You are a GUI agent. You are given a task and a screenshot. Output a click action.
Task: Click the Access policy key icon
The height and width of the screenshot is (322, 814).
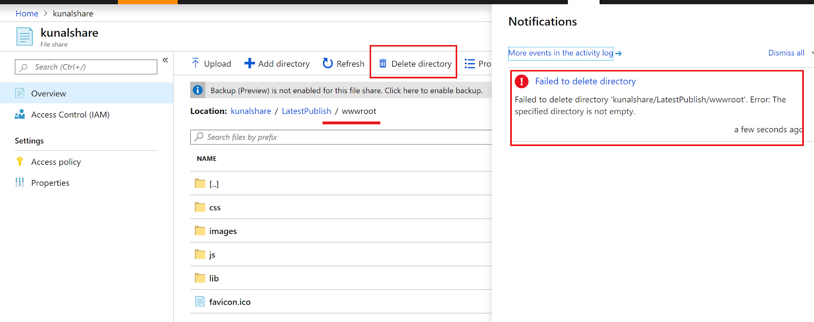pos(20,161)
